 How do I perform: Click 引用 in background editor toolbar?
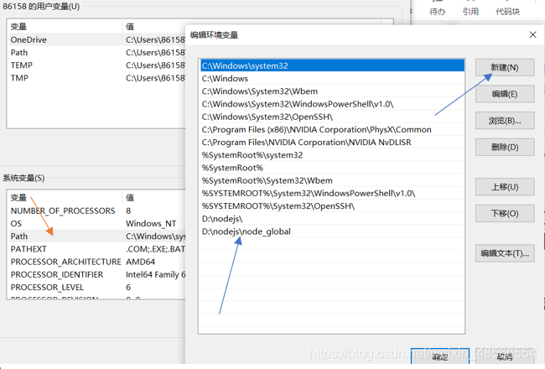pos(470,12)
